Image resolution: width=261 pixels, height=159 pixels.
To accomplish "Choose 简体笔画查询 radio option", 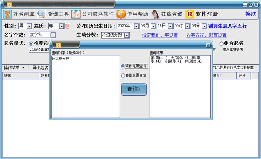I will (x=123, y=66).
